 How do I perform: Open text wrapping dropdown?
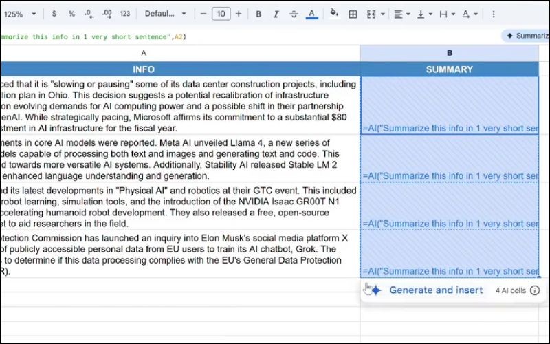pyautogui.click(x=447, y=14)
